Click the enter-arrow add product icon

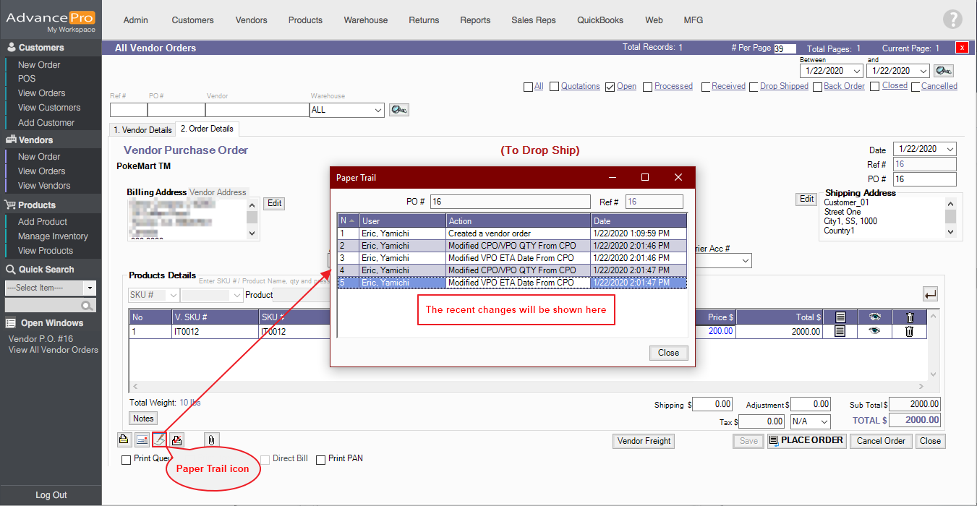(x=930, y=294)
